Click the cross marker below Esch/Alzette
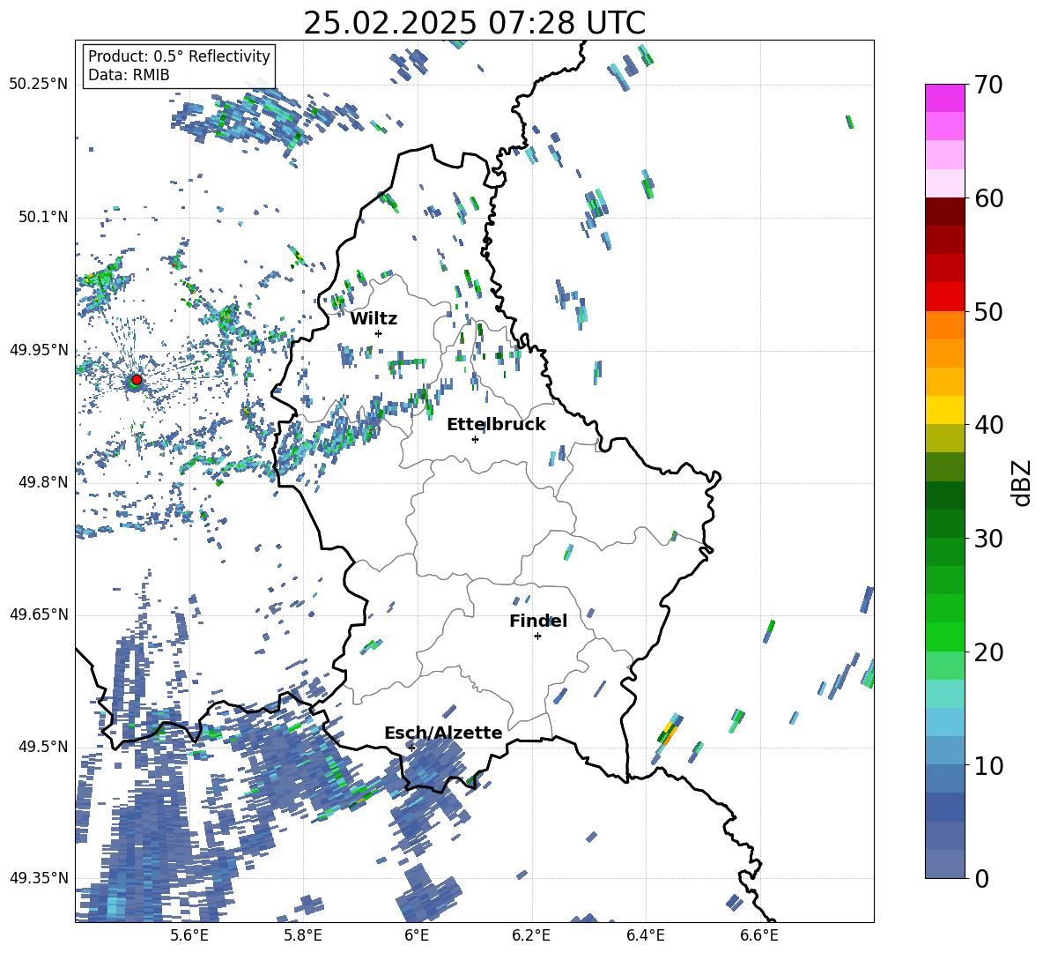Image resolution: width=1043 pixels, height=953 pixels. pos(411,748)
